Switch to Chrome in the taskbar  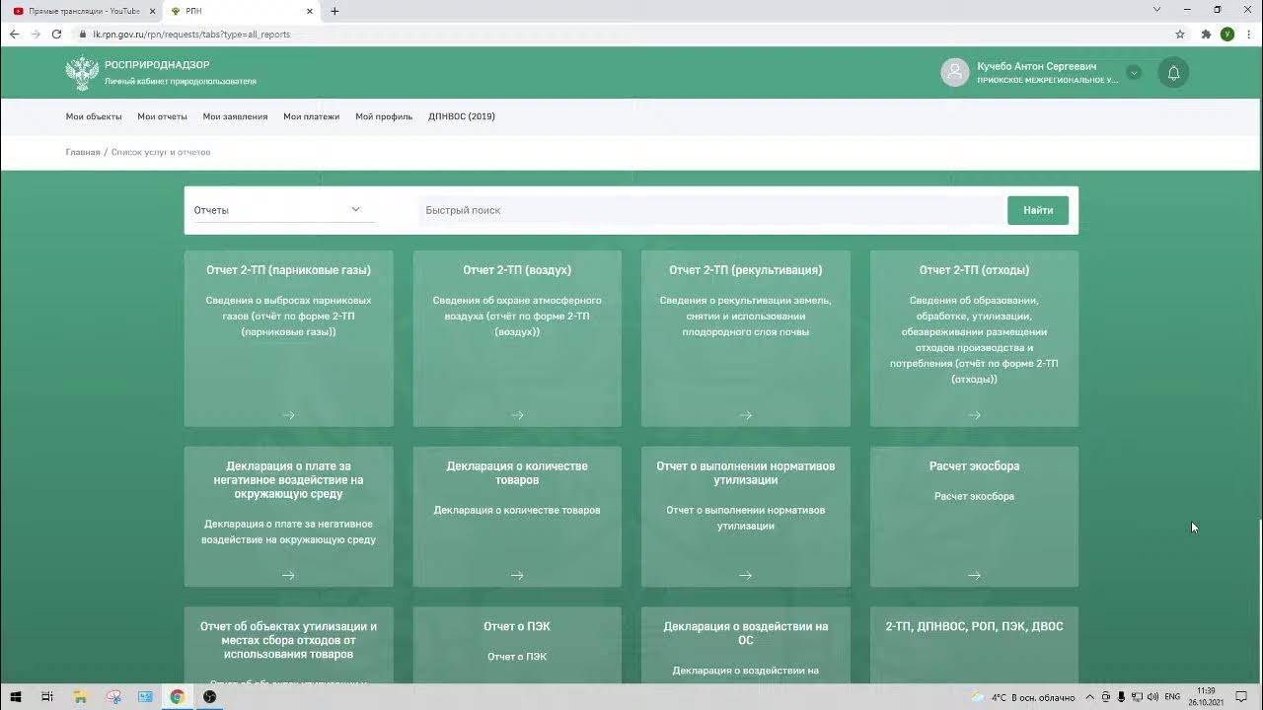[177, 696]
